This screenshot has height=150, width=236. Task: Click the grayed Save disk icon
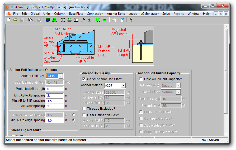coord(22,20)
